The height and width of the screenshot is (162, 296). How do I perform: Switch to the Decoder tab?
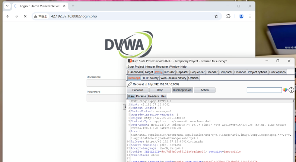212,72
